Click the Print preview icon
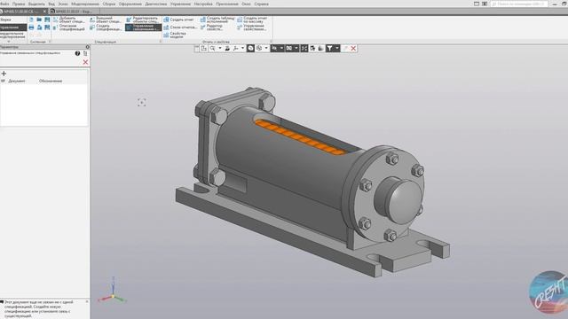The image size is (568, 319). click(39, 27)
